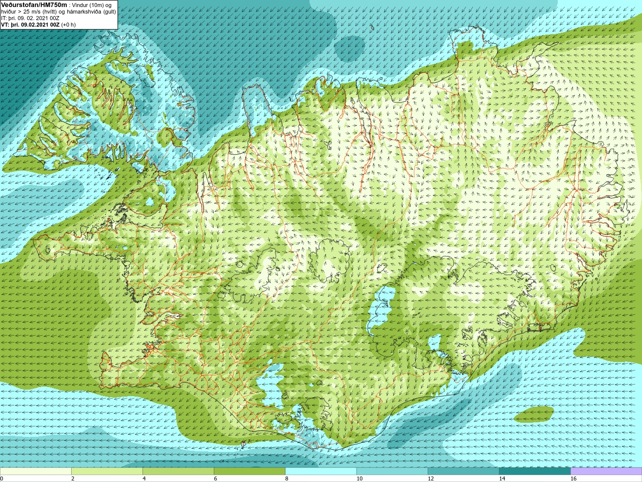Image resolution: width=642 pixels, height=482 pixels.
Task: Click the legend scale label "12"
Action: click(430, 478)
